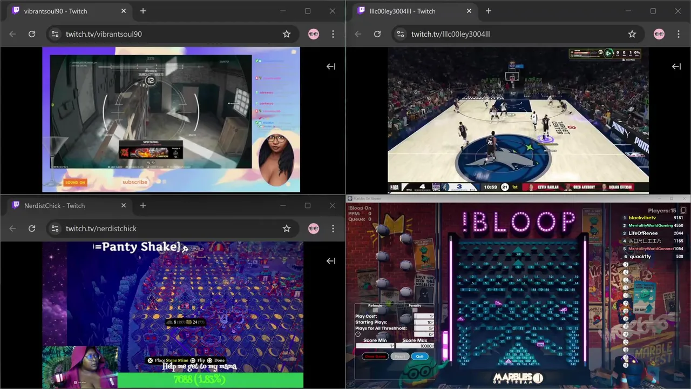Image resolution: width=691 pixels, height=389 pixels.
Task: Select the lllc00ley3004lll - Twitch tab
Action: (x=415, y=11)
